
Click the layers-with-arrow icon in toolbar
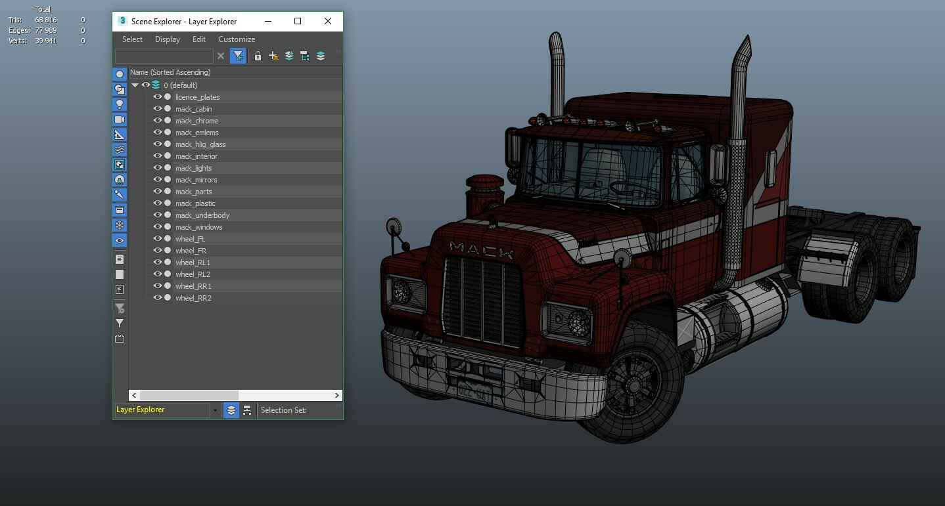289,56
